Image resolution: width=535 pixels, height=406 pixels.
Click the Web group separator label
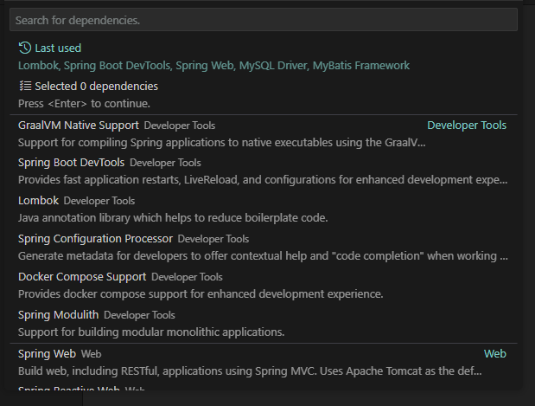click(494, 354)
